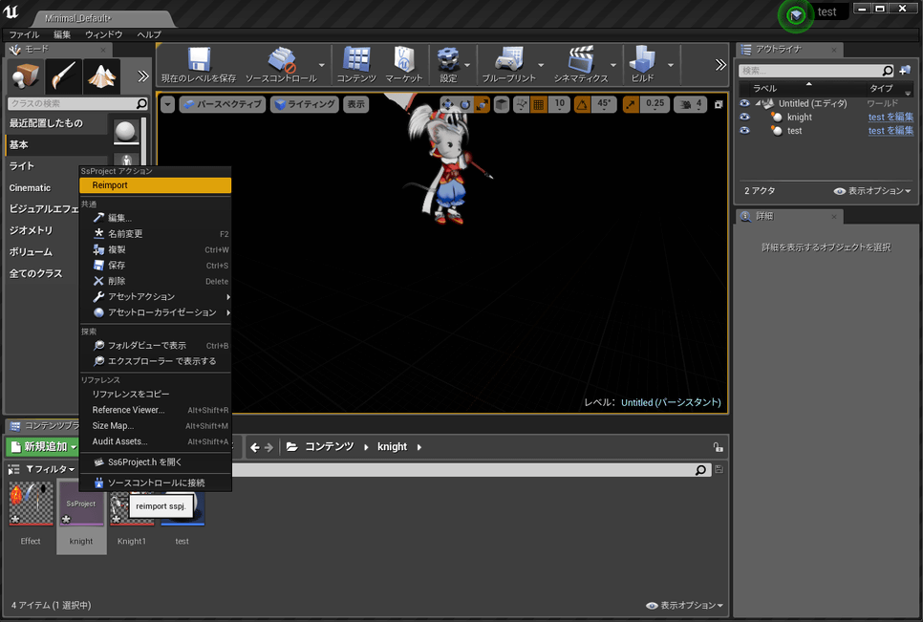Save the current level with the floppy icon
The image size is (923, 622).
coord(199,60)
